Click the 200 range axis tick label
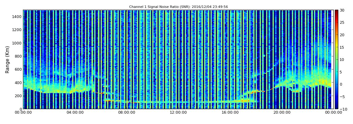This screenshot has height=124, width=353. click(18, 96)
